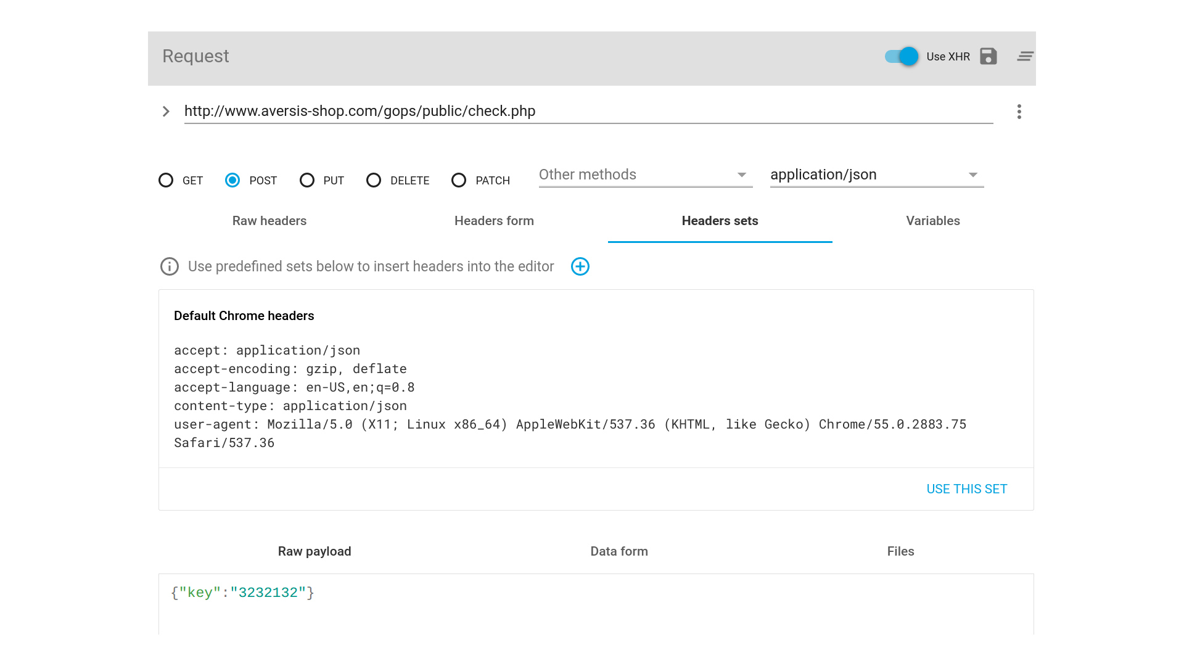Open the panel menu lines icon in Request header
Viewport: 1184px width, 666px height.
(x=1026, y=56)
